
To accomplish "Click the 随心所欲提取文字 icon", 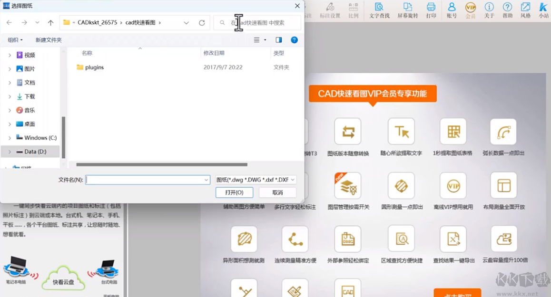I will click(401, 132).
